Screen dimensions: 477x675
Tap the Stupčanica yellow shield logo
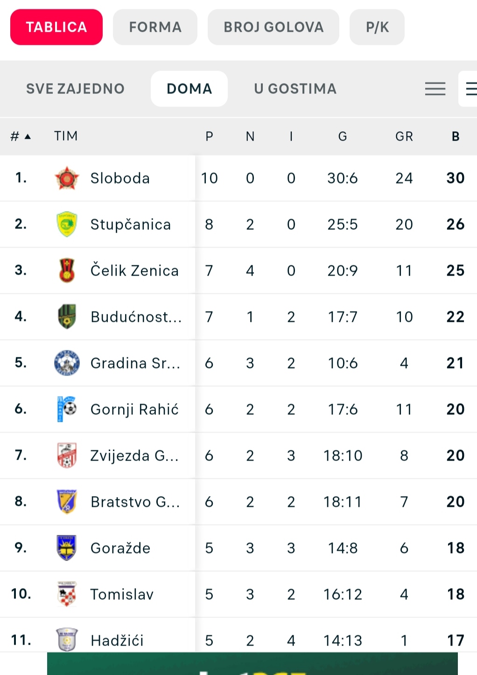67,224
